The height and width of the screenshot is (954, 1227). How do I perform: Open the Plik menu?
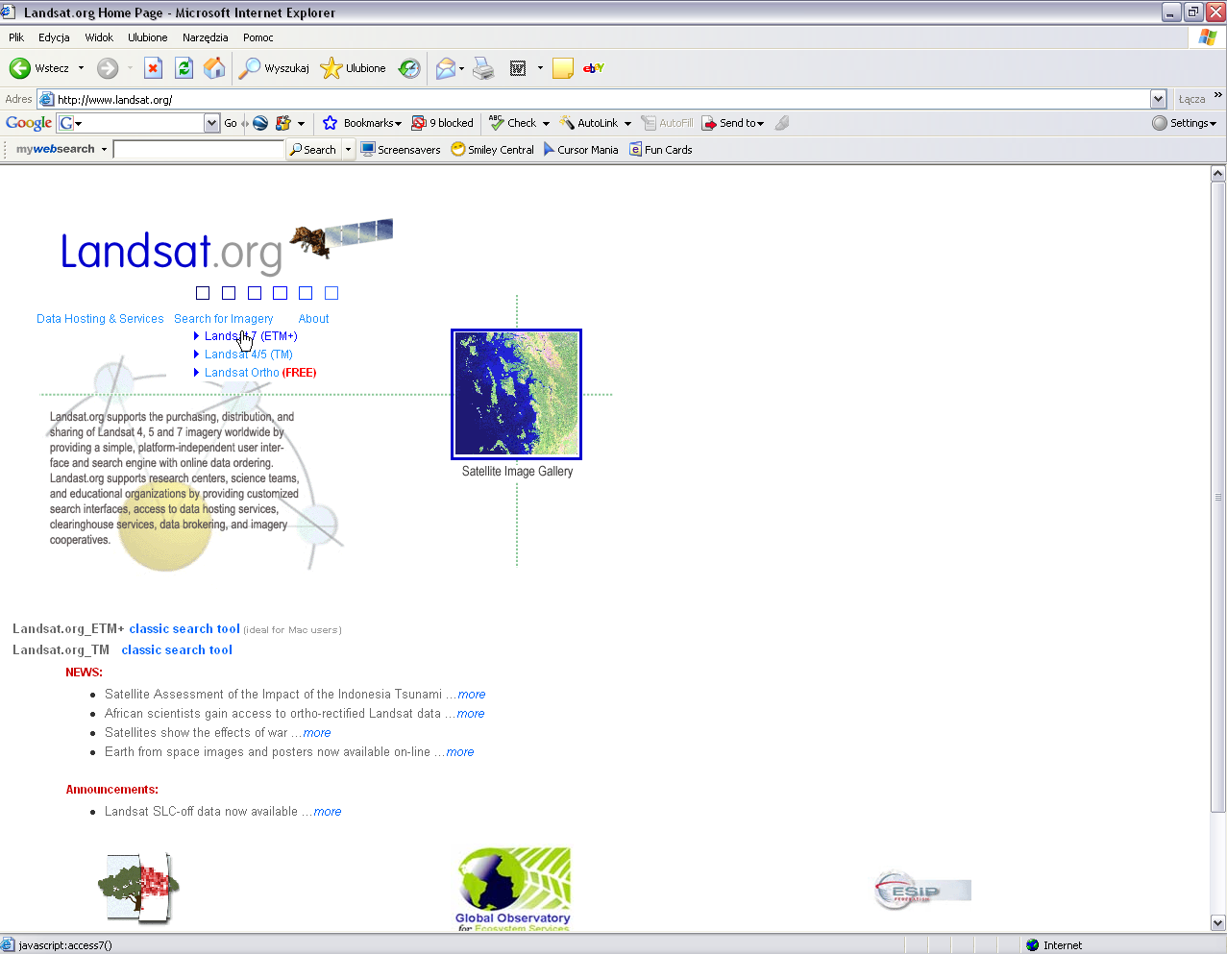coord(16,37)
